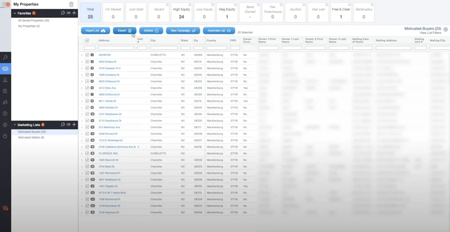Select the Free & Clear filter card
The width and height of the screenshot is (450, 232).
[x=341, y=13]
